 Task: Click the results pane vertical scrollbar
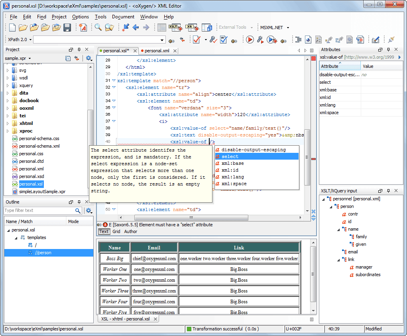point(313,275)
